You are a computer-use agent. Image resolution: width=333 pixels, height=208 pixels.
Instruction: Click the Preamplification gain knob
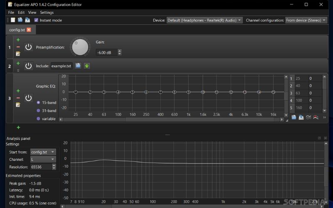click(x=80, y=47)
